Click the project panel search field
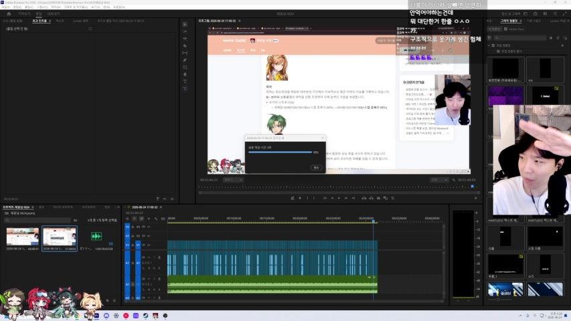Screen dimensions: 571x321 pos(38,220)
